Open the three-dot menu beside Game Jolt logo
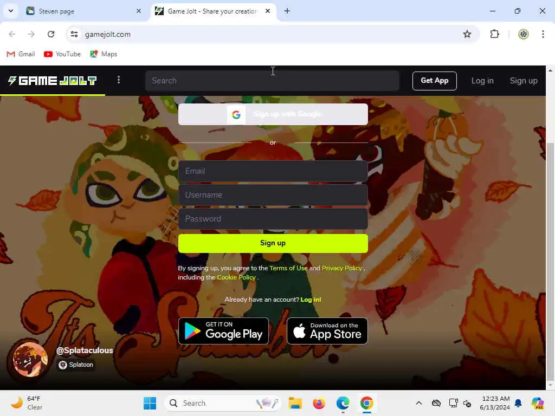The image size is (555, 416). point(119,80)
